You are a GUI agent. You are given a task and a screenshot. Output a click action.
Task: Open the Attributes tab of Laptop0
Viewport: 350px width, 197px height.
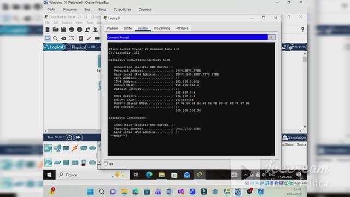tap(182, 28)
